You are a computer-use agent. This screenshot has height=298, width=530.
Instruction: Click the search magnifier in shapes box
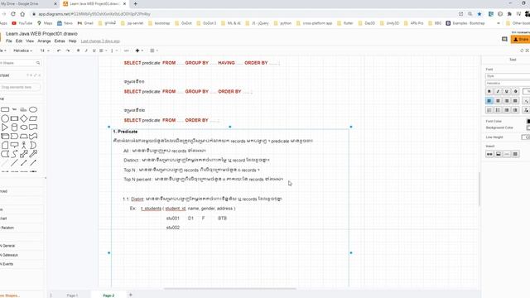tap(38, 63)
